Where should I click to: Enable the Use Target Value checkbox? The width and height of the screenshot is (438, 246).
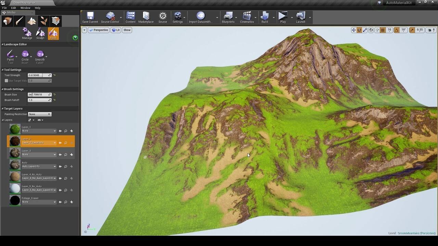tap(6, 81)
